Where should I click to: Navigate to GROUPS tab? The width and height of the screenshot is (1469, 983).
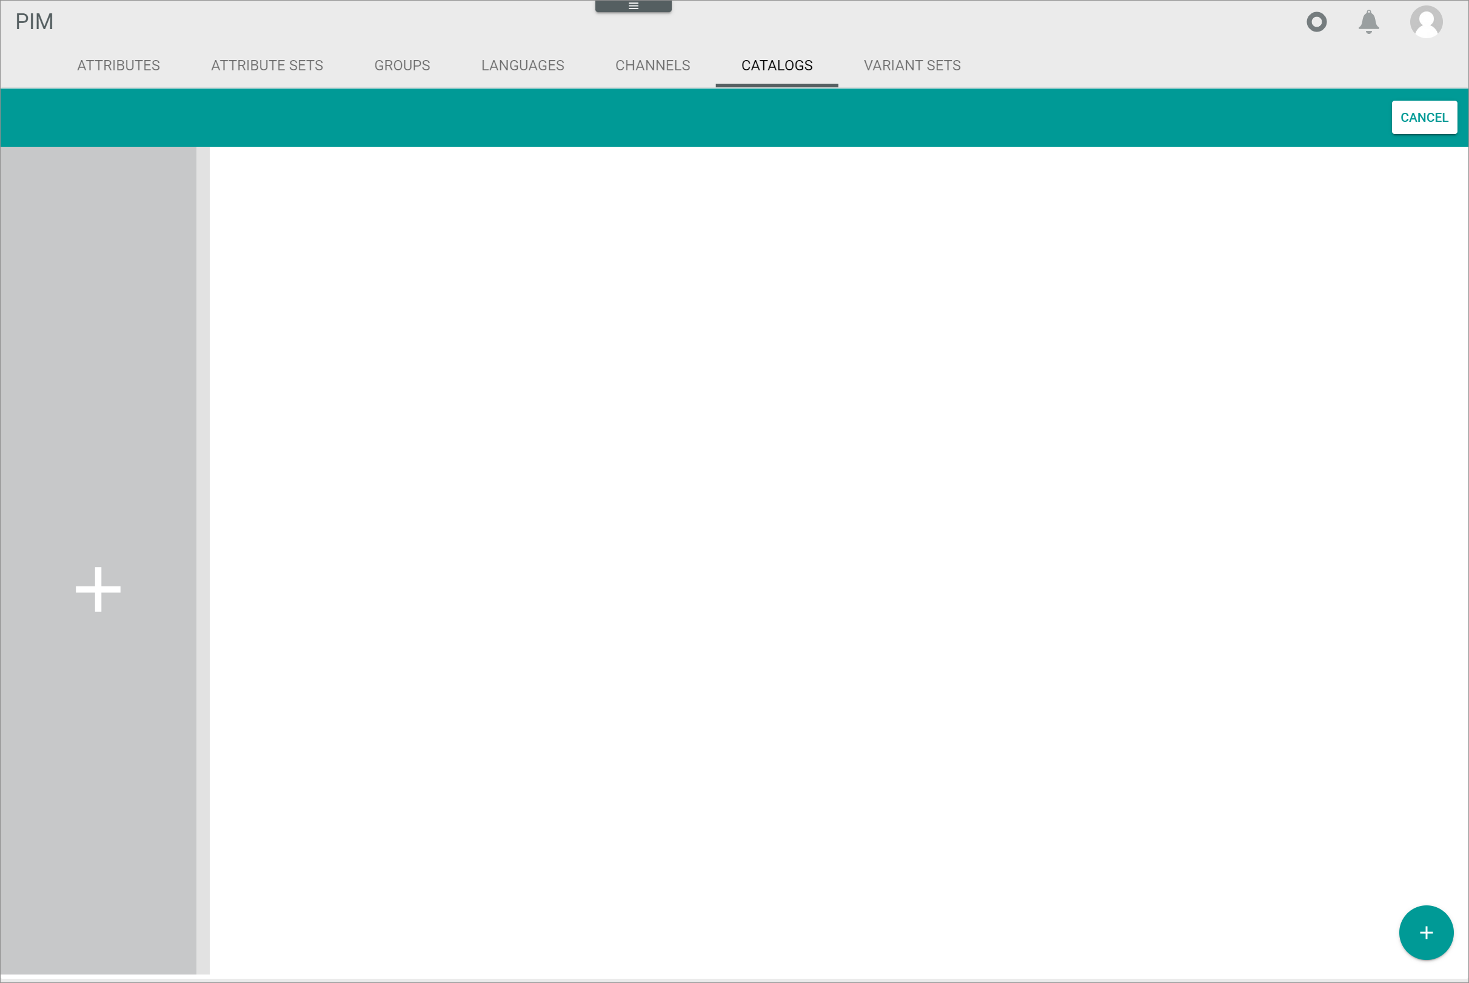click(x=401, y=66)
